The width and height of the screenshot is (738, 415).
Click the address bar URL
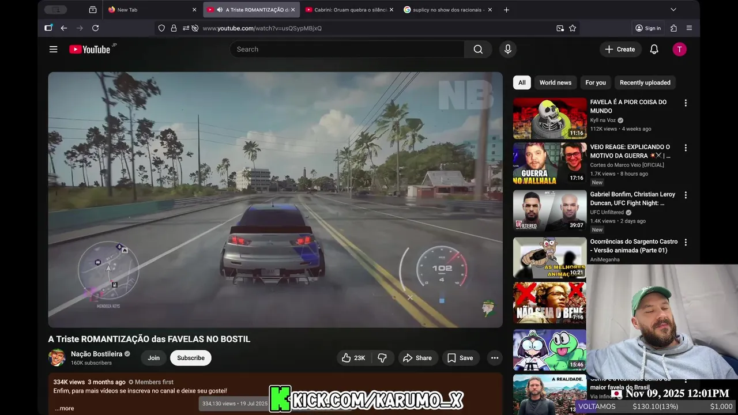point(262,28)
